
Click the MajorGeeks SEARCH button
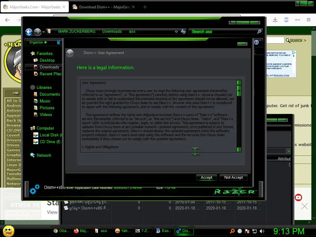296,40
